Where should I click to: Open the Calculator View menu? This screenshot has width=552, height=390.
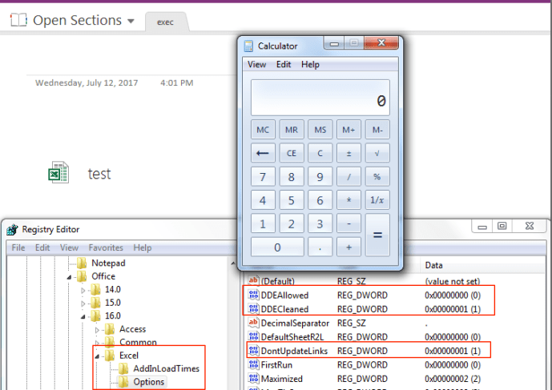256,65
